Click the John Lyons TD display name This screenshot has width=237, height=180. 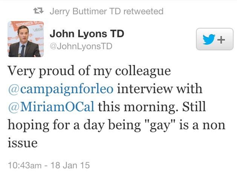pyautogui.click(x=87, y=33)
